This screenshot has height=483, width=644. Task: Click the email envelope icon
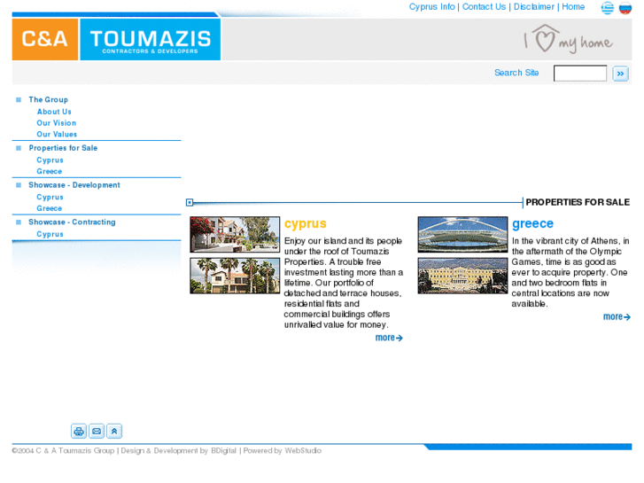[x=97, y=431]
